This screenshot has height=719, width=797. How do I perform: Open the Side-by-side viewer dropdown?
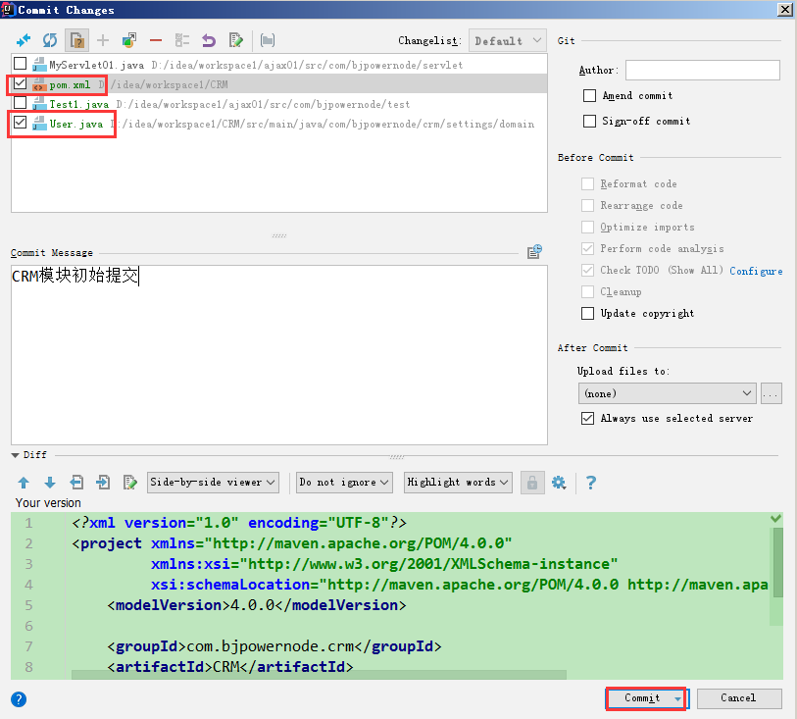coord(213,482)
